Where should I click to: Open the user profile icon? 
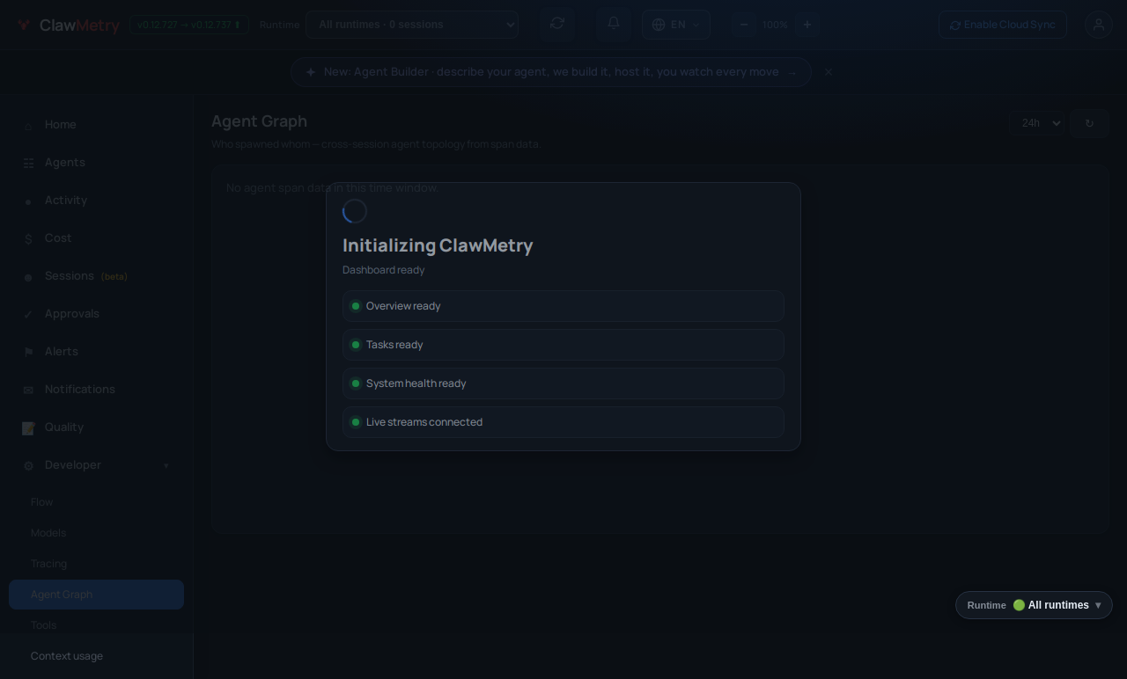[1099, 25]
